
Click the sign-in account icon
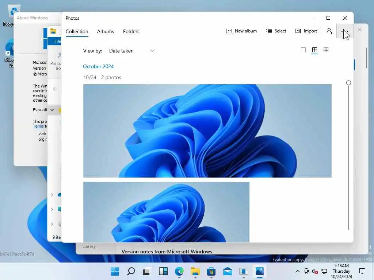(x=329, y=31)
